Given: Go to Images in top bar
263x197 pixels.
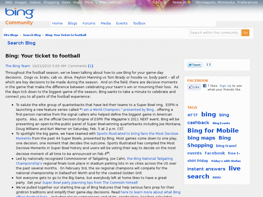Looking at the screenshot, I should 21,2.
